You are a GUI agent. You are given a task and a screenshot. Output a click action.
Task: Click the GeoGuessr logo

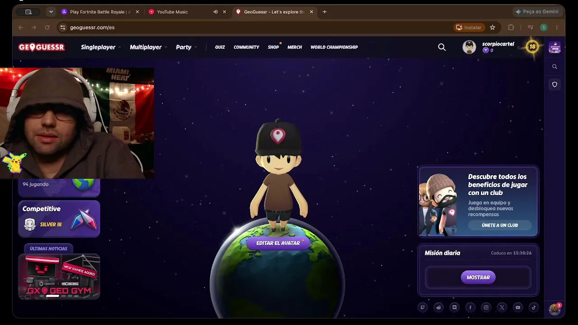click(x=42, y=47)
